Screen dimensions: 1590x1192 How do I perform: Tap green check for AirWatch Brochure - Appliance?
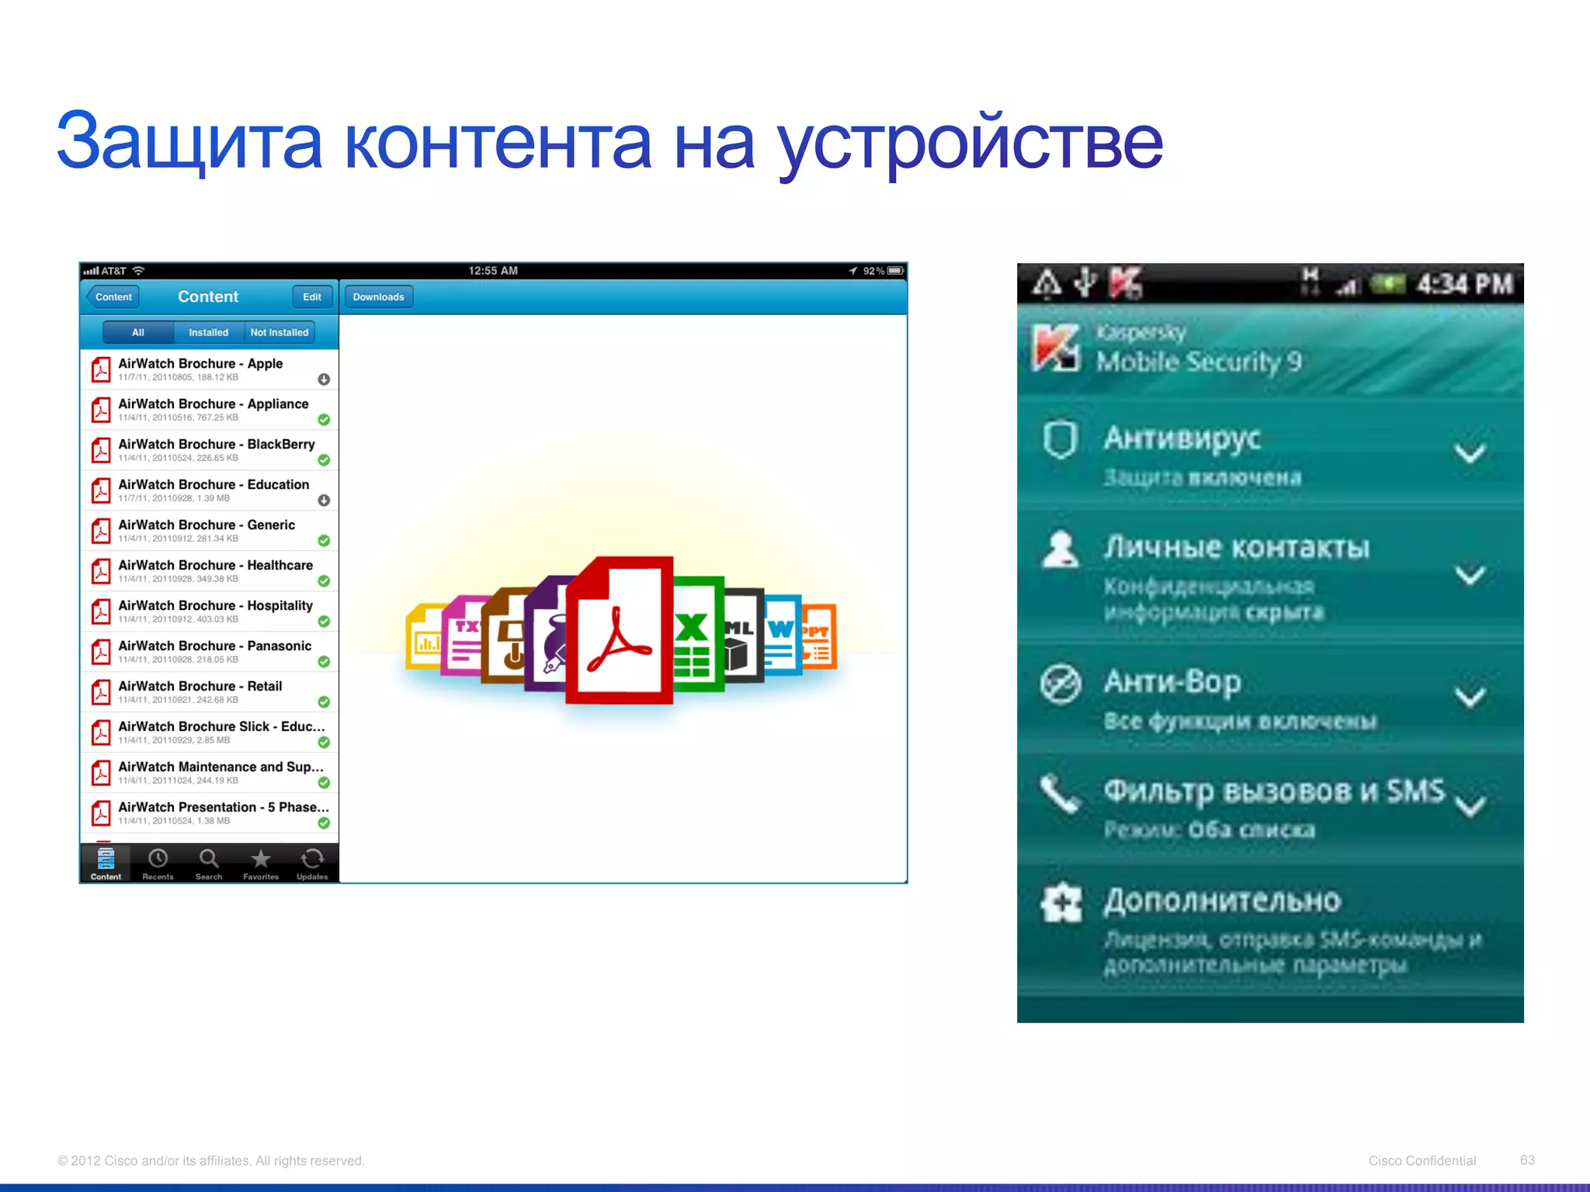324,420
